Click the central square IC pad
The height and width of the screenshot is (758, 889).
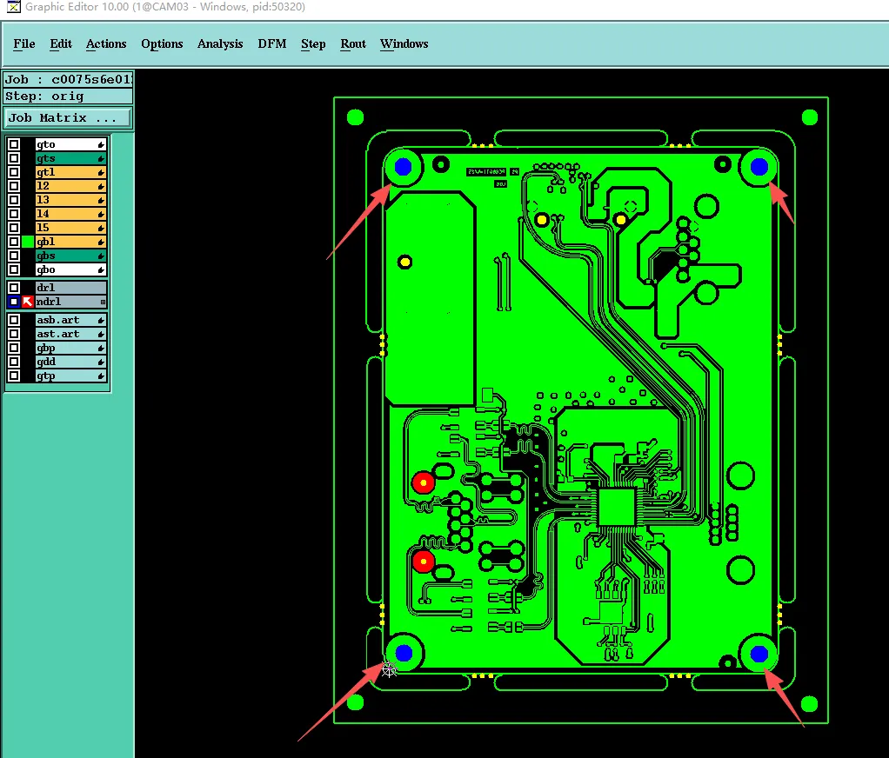coord(616,507)
